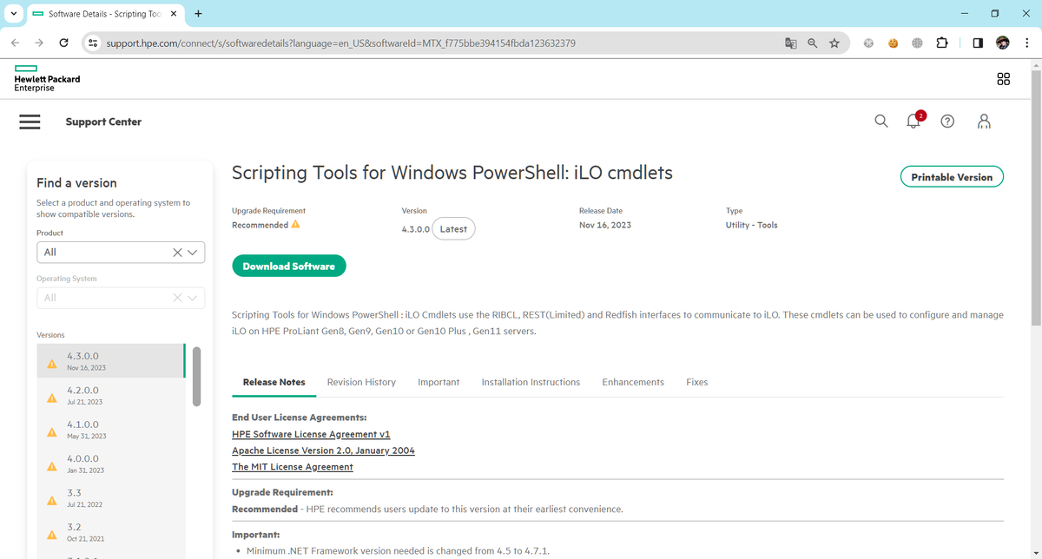Open the HPE apps grid icon
1042x559 pixels.
(1004, 79)
